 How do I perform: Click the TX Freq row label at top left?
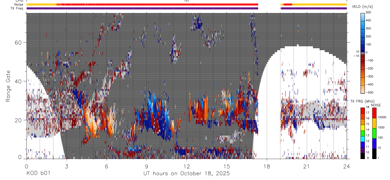[17, 8]
